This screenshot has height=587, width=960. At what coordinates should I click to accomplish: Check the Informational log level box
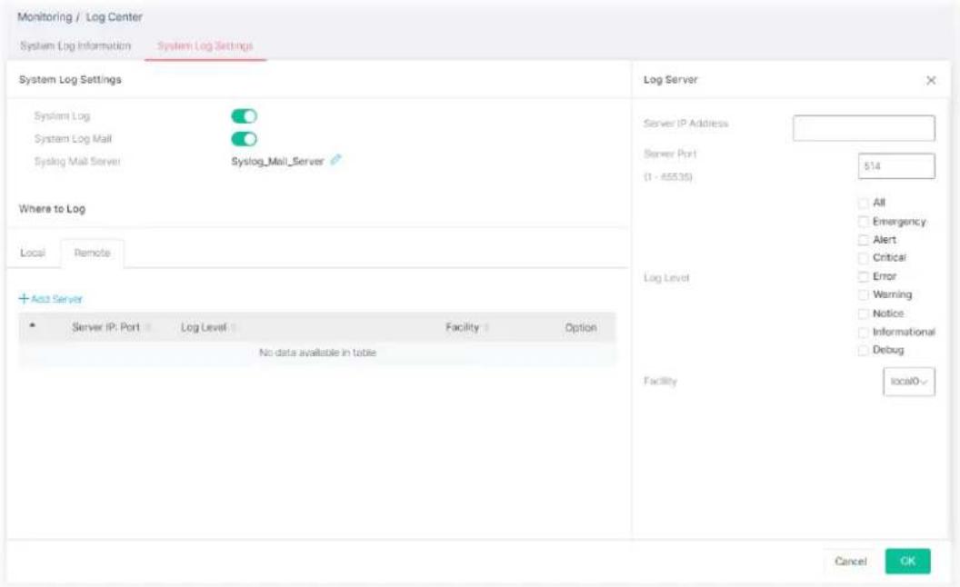(864, 333)
